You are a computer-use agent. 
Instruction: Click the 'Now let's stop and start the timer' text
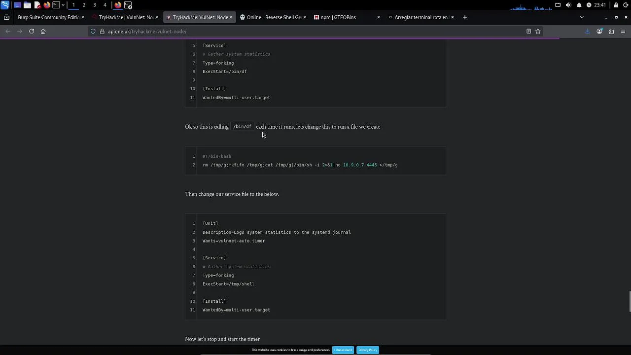pos(222,339)
